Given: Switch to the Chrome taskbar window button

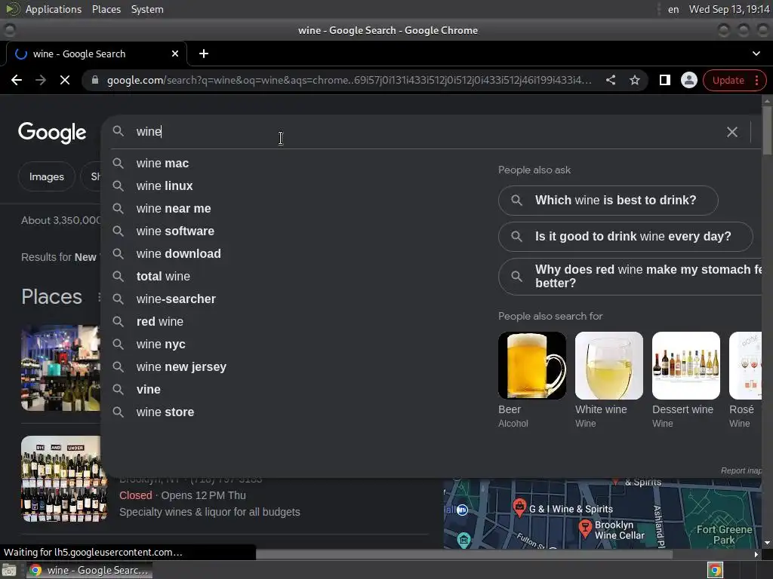Looking at the screenshot, I should pos(89,570).
